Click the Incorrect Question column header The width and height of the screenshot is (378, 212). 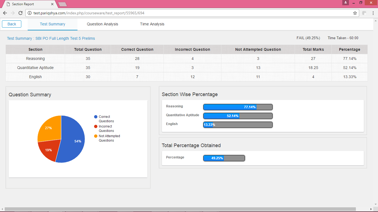(193, 49)
